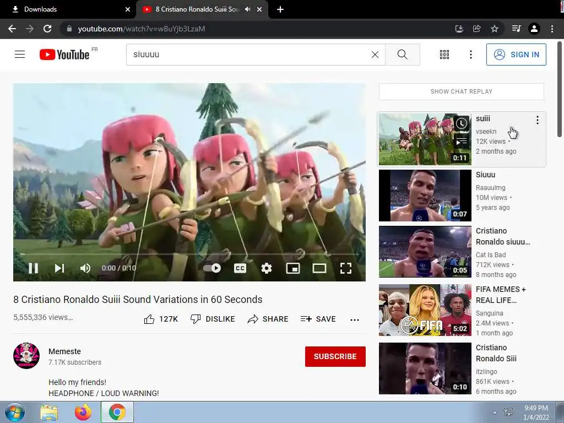Open Memeste channel avatar
Viewport: 564px width, 423px height.
point(26,356)
